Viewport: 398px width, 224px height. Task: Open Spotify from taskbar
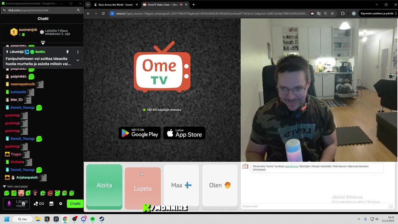(x=93, y=219)
